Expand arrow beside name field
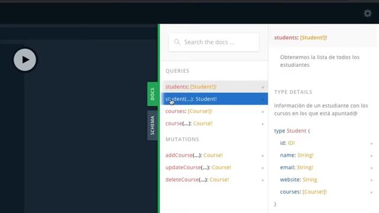 click(371, 156)
